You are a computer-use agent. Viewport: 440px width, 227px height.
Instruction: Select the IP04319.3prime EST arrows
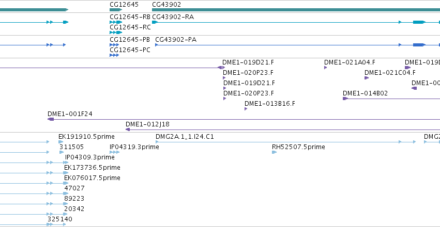coord(114,152)
